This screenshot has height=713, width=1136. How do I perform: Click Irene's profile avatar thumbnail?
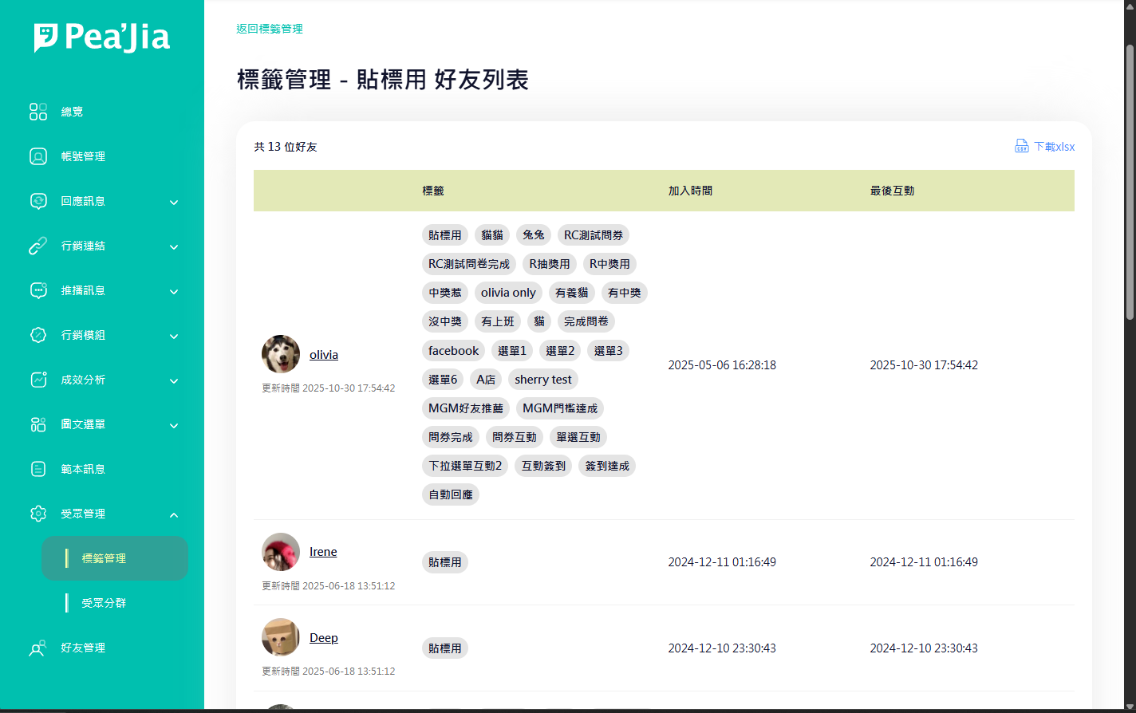click(x=281, y=552)
